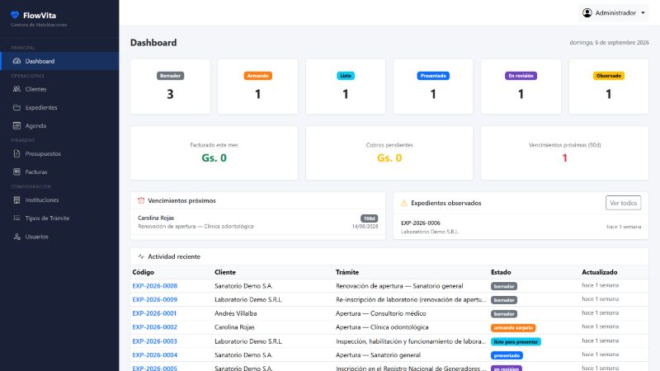Click the Estado column header
660x371 pixels.
point(501,272)
